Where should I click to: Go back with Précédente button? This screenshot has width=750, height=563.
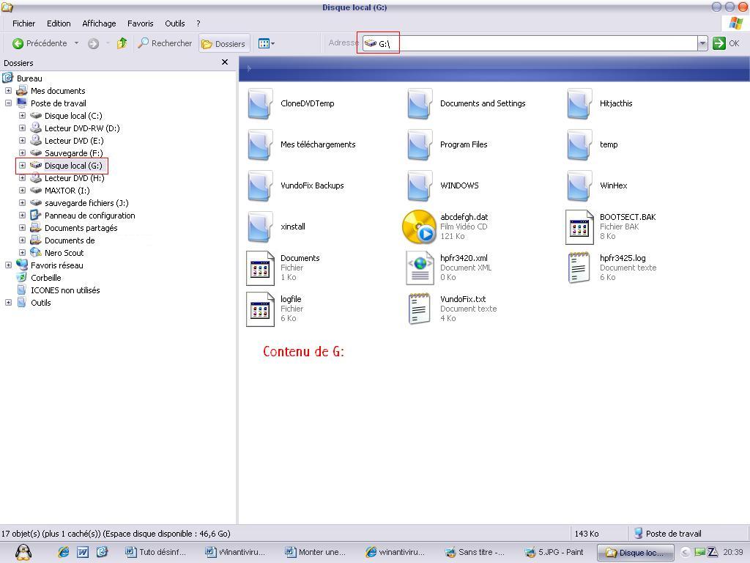tap(40, 43)
